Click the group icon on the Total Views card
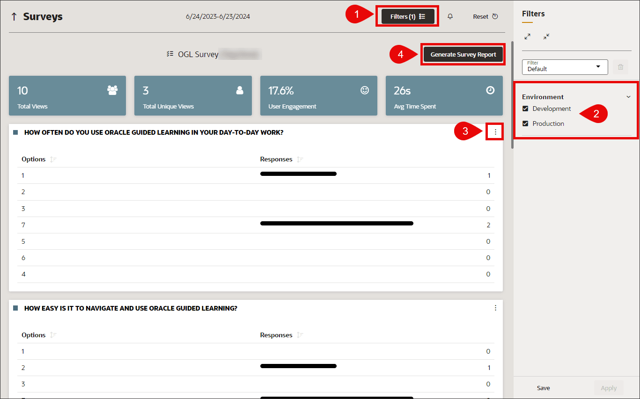Screen dimensions: 640x399 112,90
